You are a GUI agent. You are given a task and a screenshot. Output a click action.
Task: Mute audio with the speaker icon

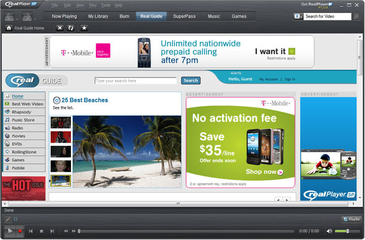click(329, 231)
